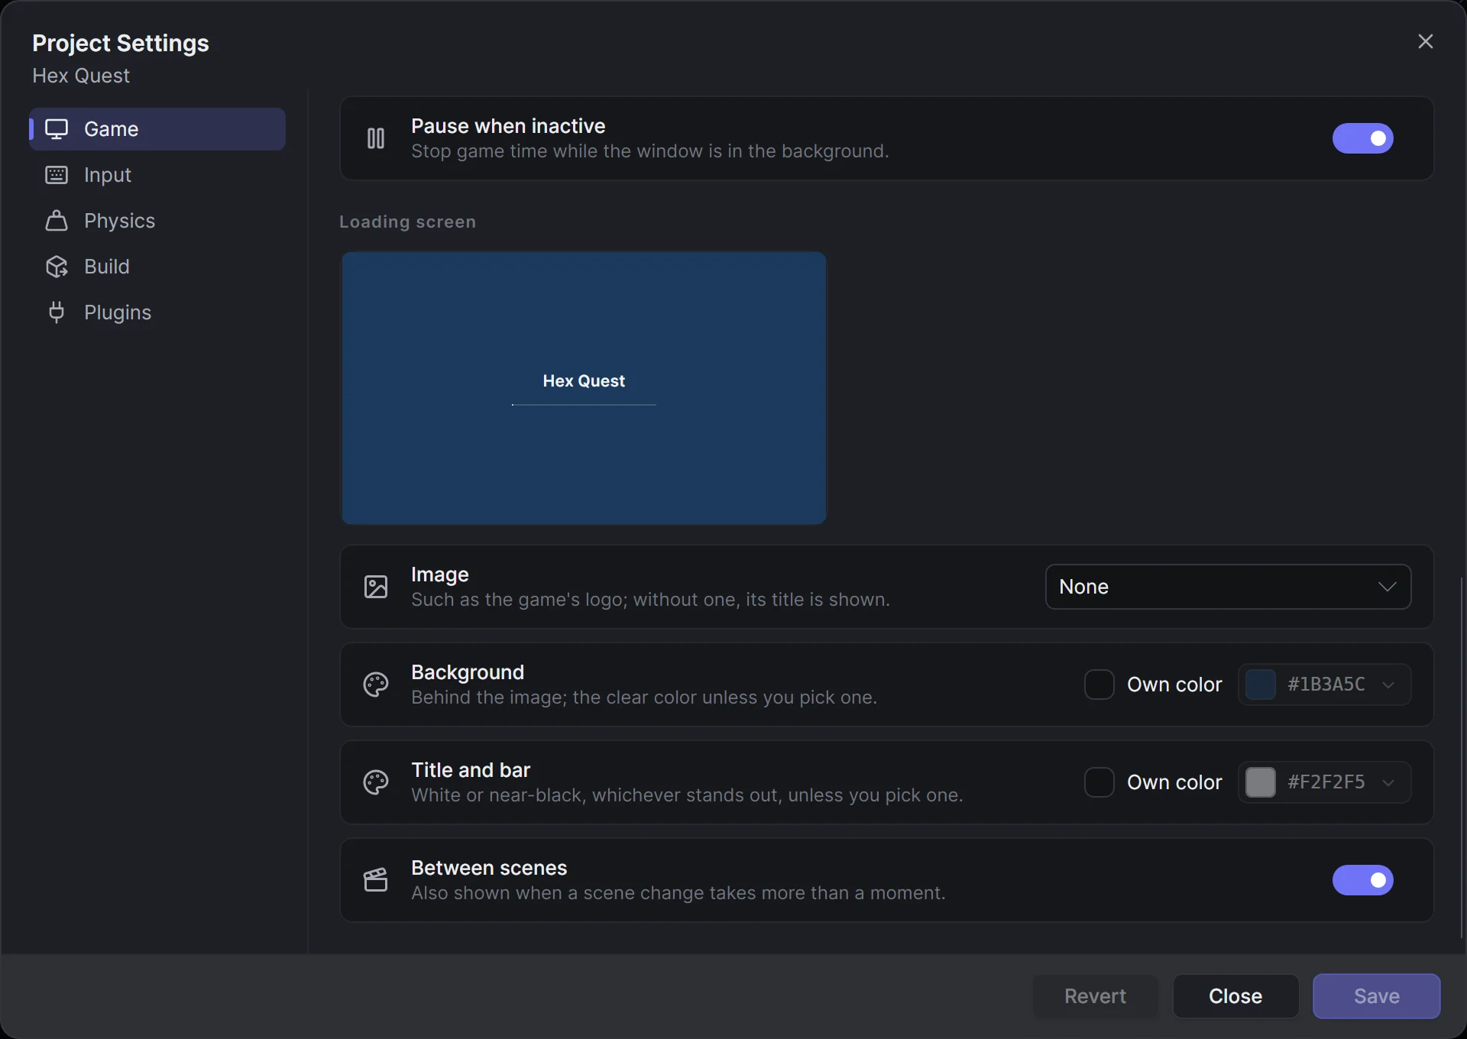
Task: Switch to the Plugins settings tab
Action: pos(157,312)
